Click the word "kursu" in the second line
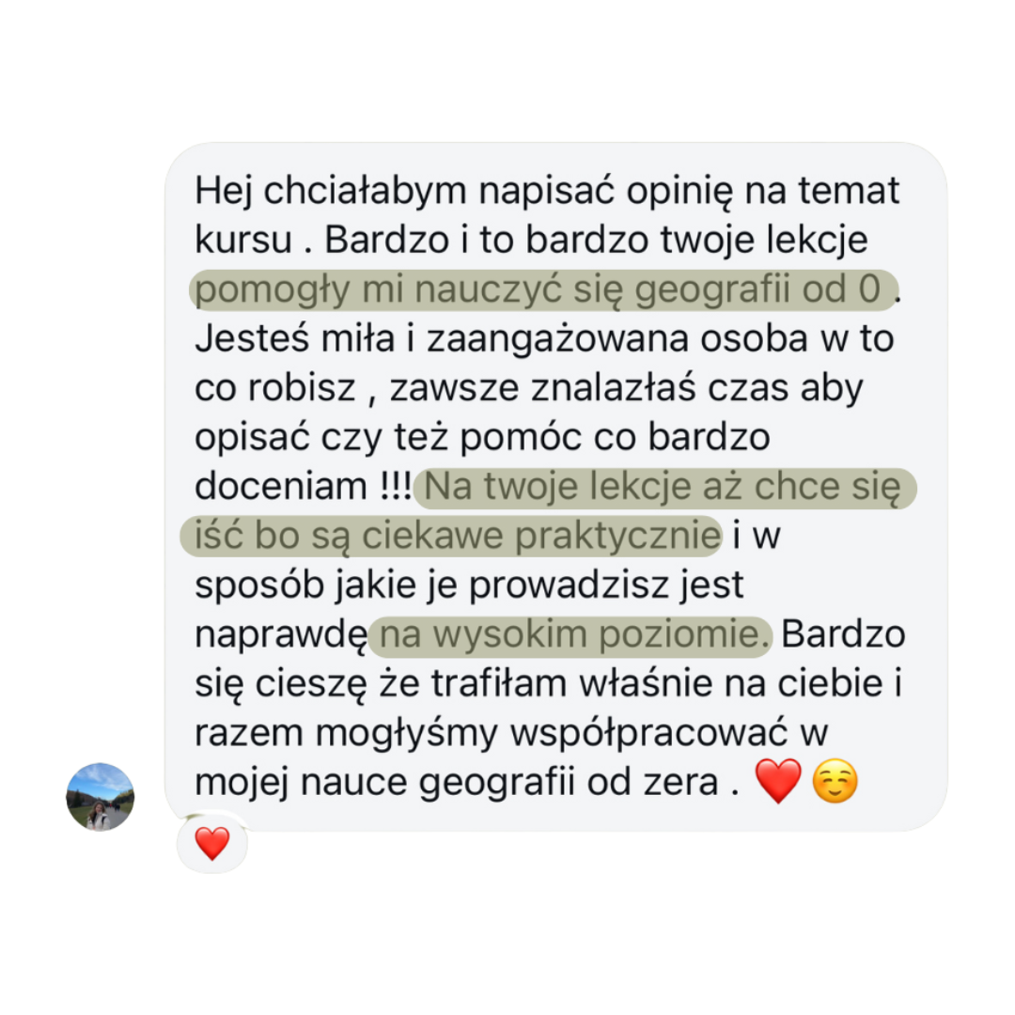 (243, 241)
